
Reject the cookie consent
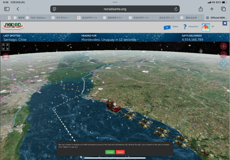pos(120,152)
